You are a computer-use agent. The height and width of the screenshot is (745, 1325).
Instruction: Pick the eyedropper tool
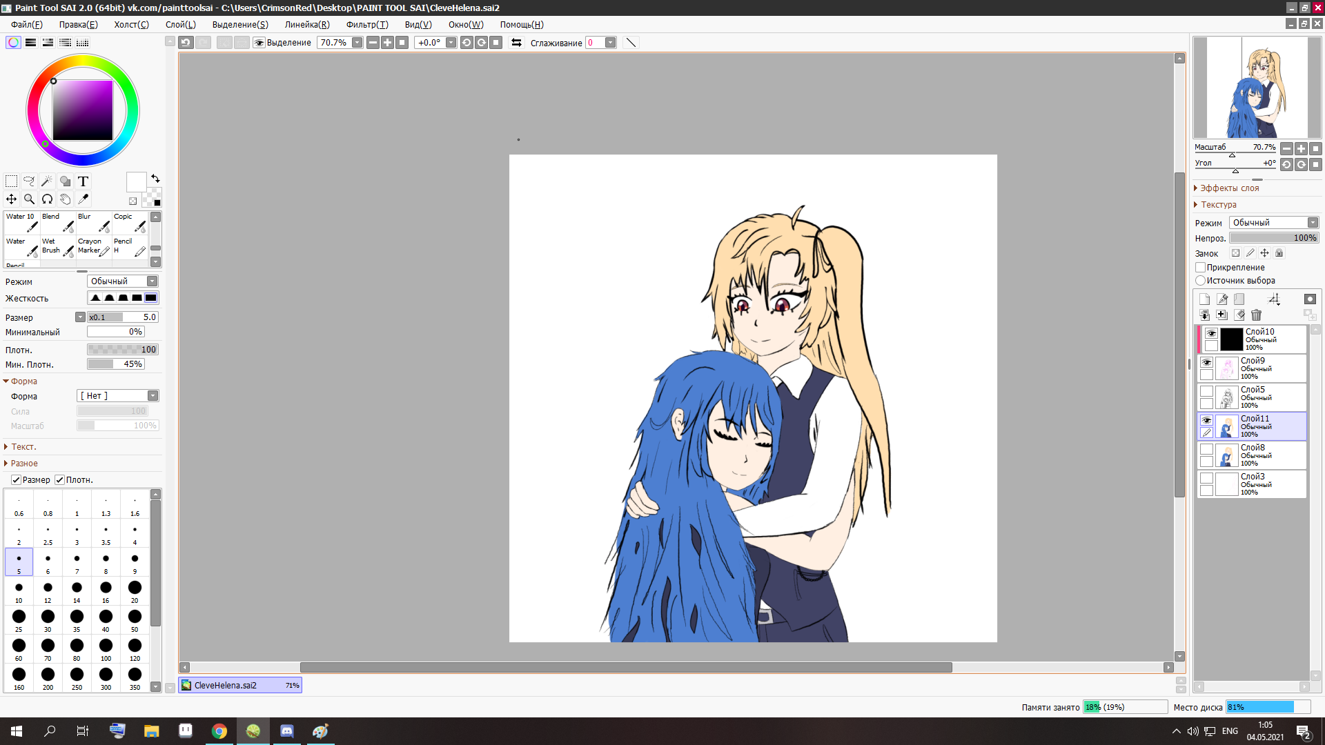tap(83, 199)
